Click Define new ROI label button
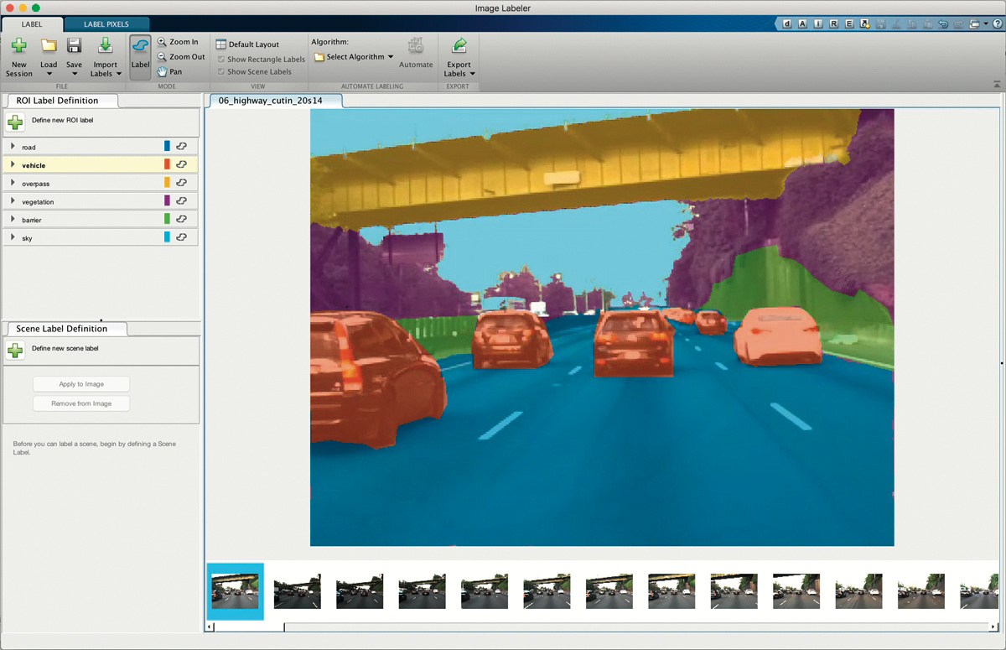 tap(15, 122)
